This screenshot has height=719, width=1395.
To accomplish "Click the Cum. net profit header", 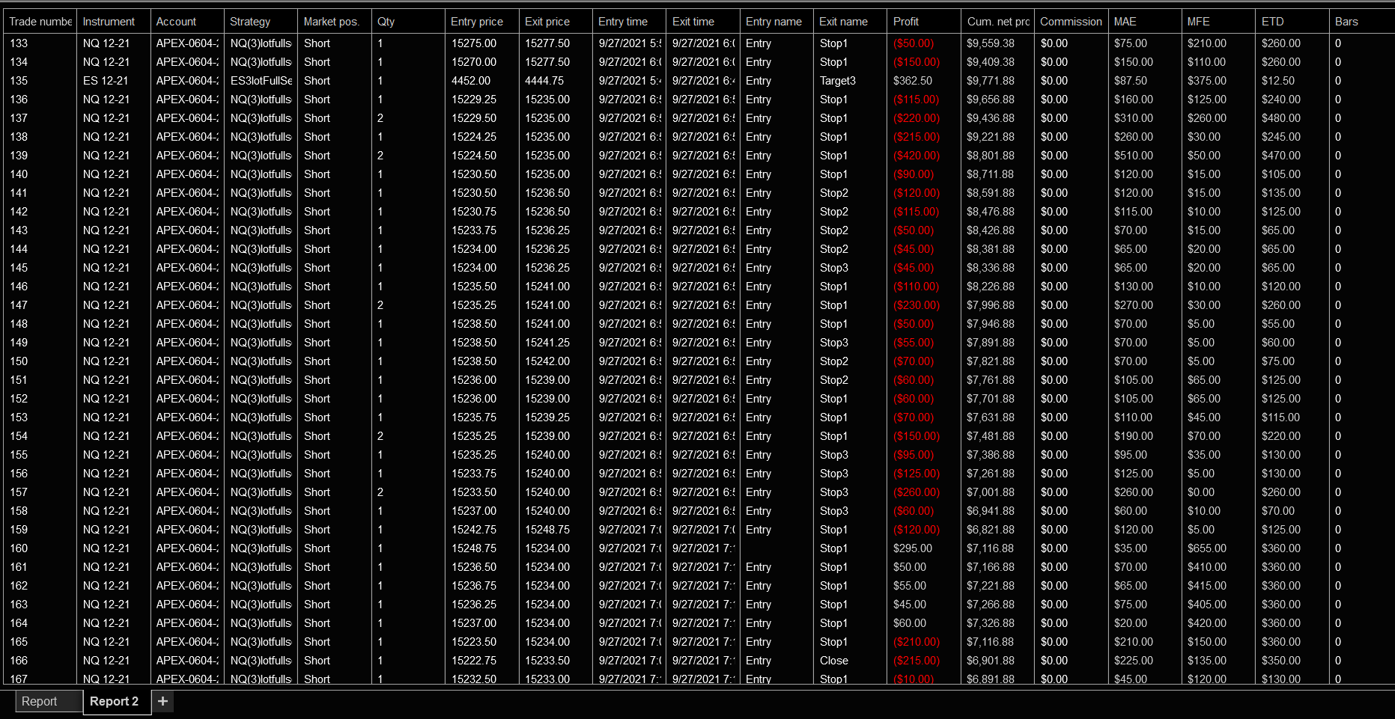I will 998,22.
